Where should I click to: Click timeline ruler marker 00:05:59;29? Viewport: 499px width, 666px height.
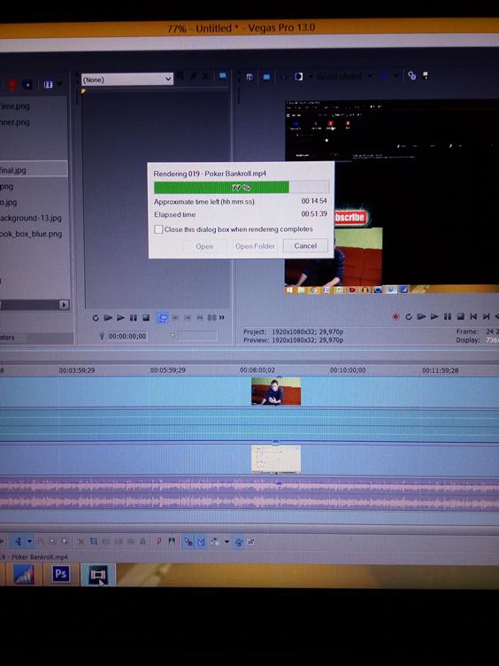(x=167, y=370)
